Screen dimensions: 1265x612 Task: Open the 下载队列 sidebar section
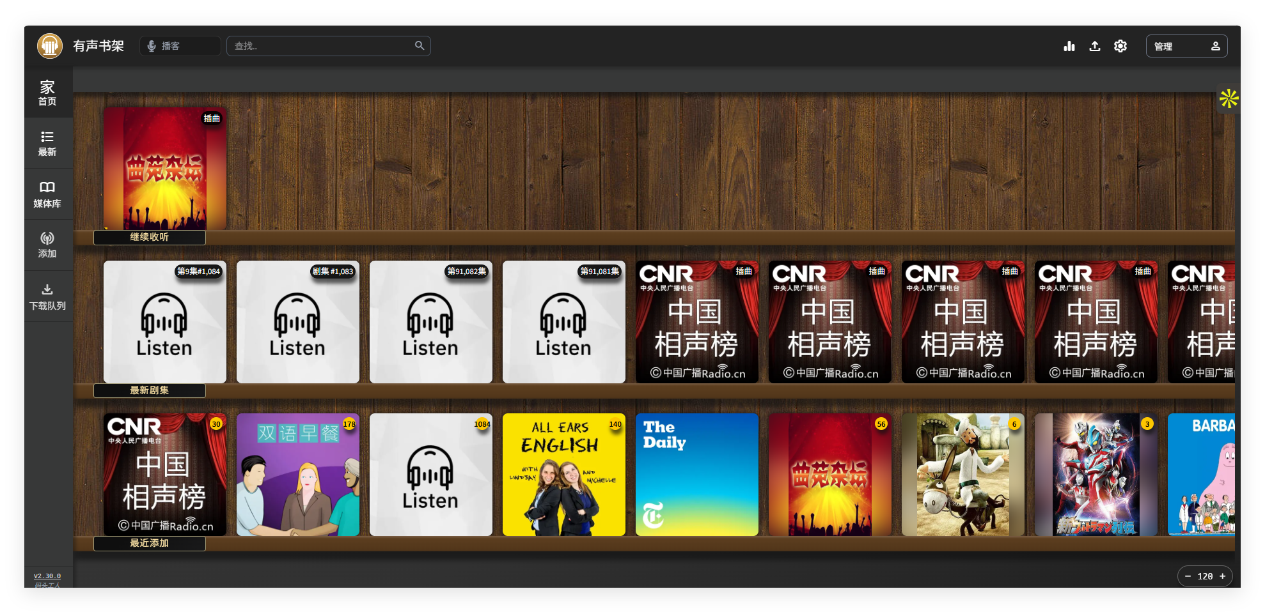tap(48, 296)
